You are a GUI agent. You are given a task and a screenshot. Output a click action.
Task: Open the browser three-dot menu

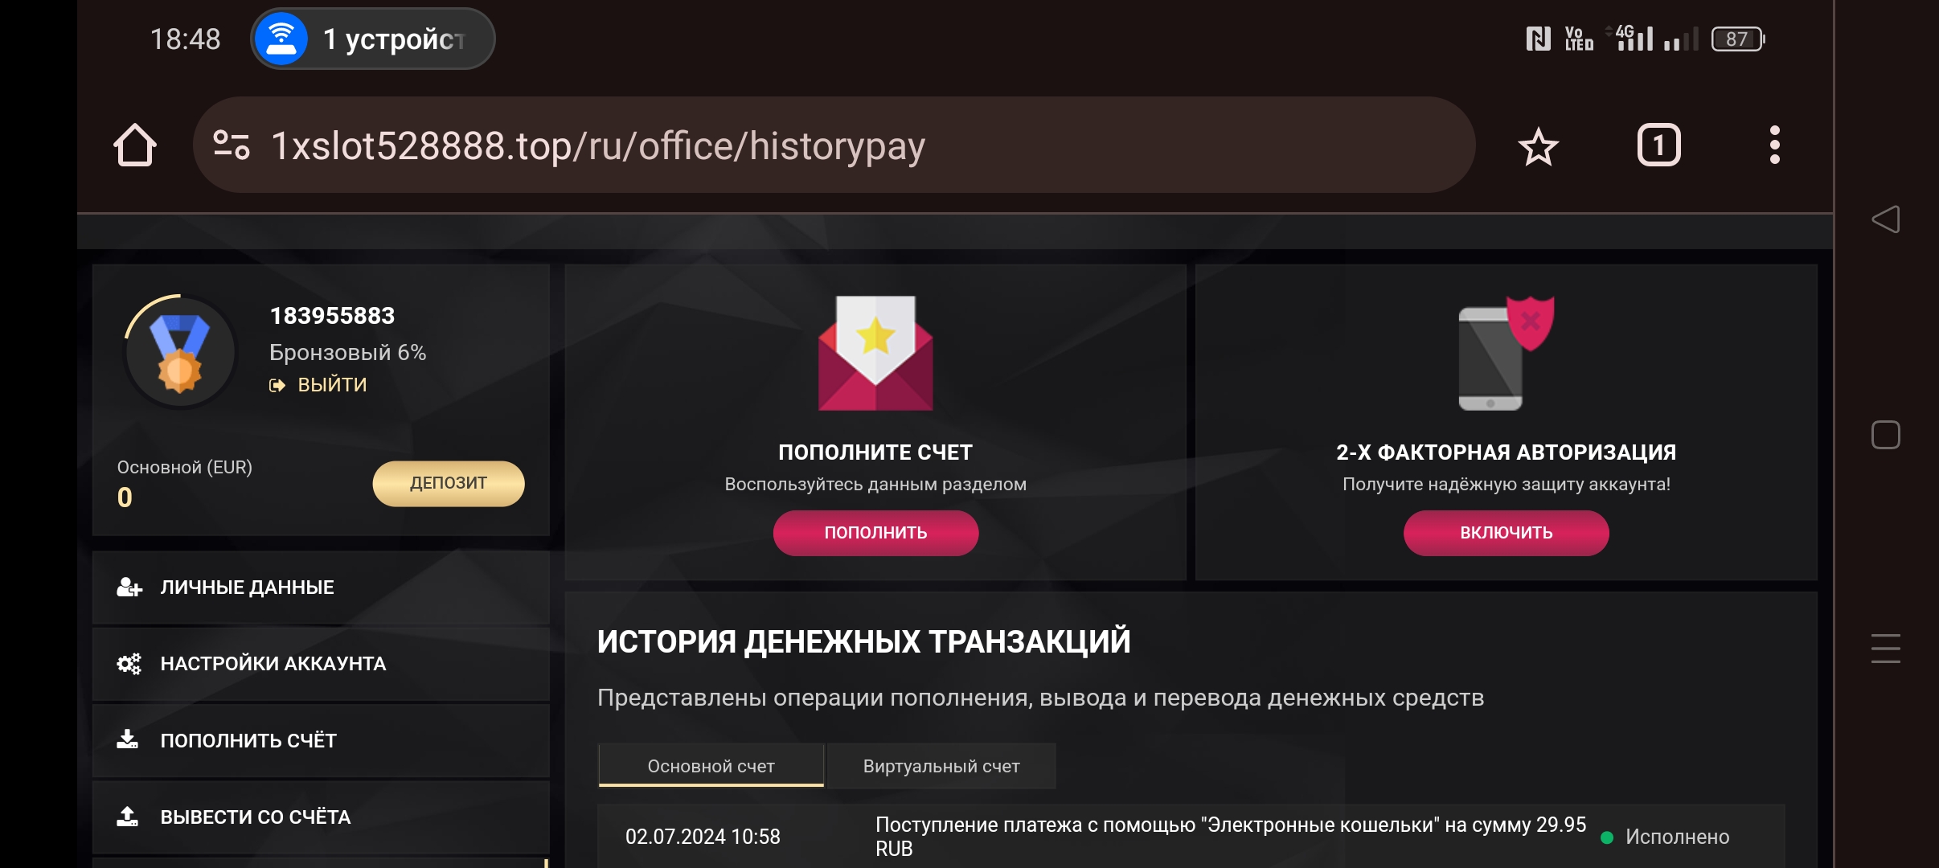[1774, 145]
